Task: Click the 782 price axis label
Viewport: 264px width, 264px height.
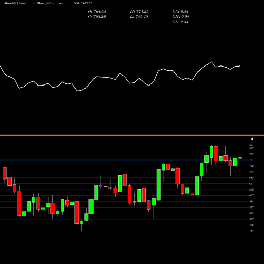Action: pyautogui.click(x=252, y=154)
